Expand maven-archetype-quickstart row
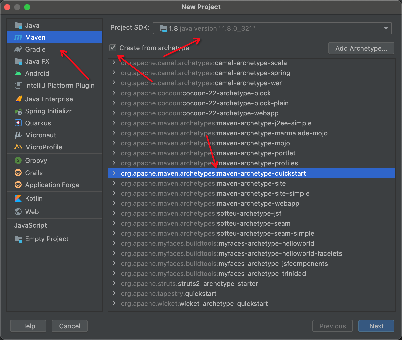The height and width of the screenshot is (340, 402). pos(114,173)
